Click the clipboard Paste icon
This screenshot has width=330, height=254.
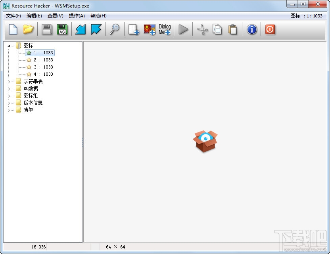(x=232, y=29)
